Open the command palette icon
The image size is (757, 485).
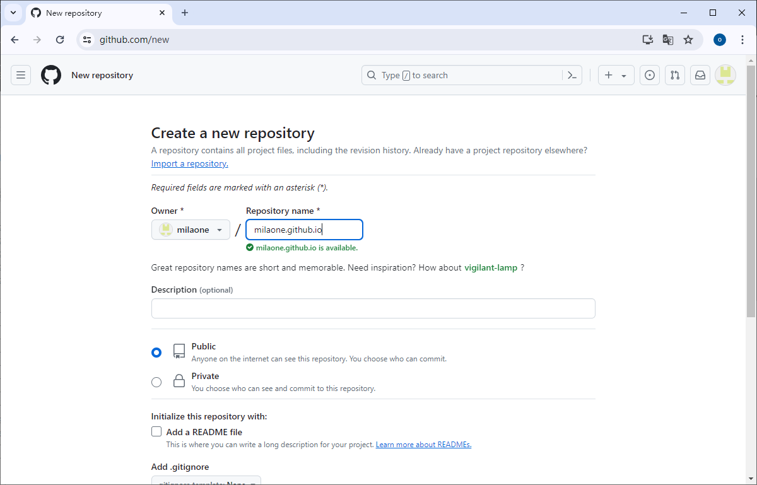572,75
